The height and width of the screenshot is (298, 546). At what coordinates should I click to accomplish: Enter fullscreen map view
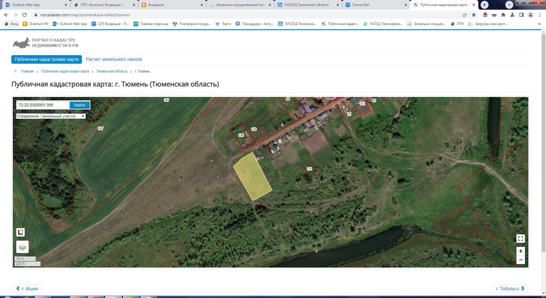click(520, 238)
